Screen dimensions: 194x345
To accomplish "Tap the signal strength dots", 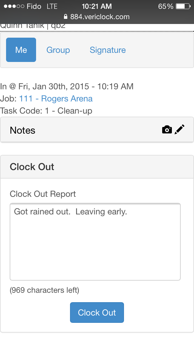I will point(13,6).
